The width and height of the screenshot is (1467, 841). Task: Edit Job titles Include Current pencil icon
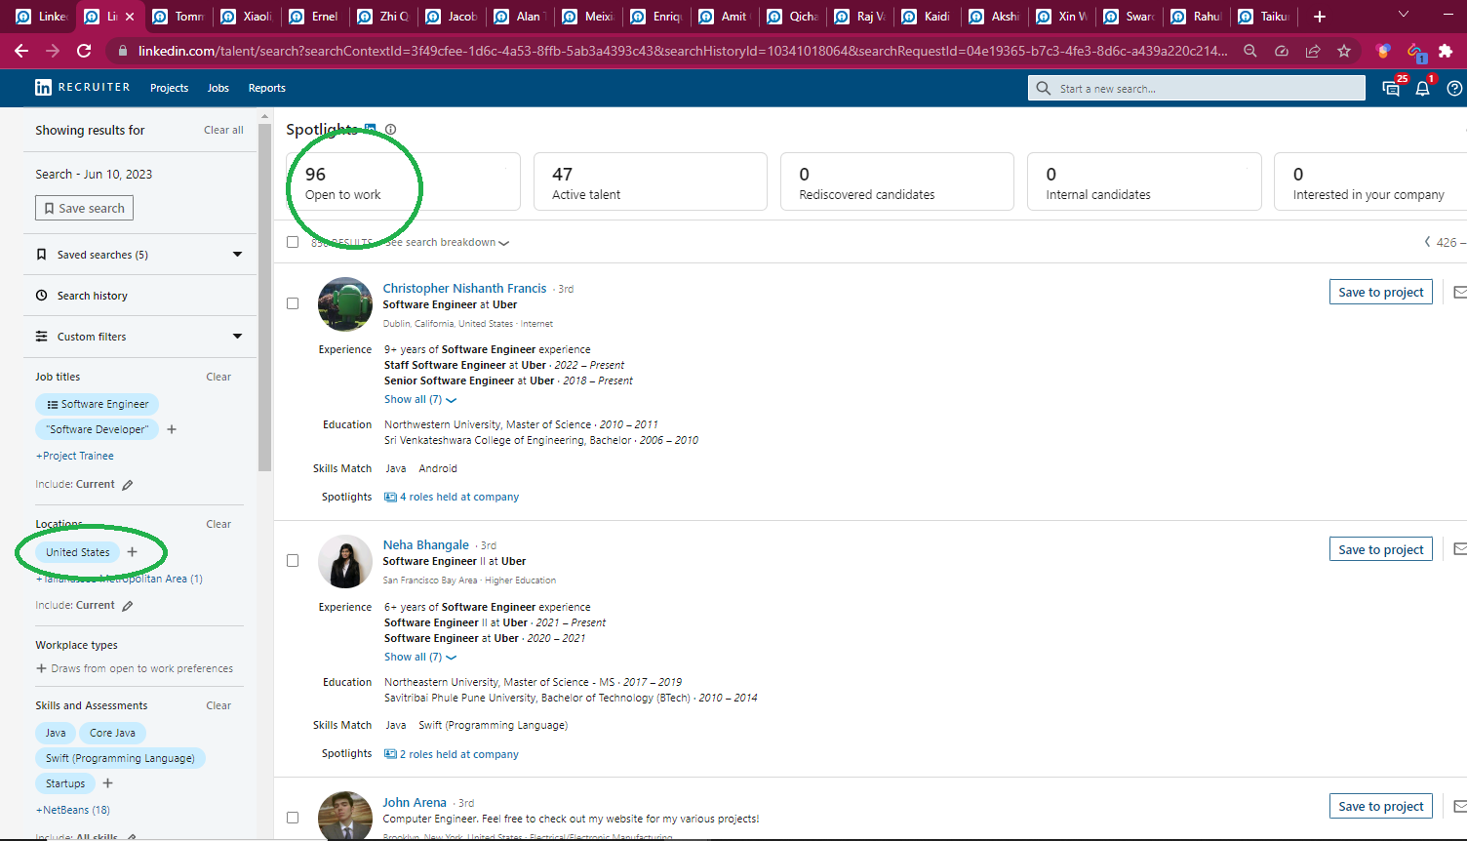coord(128,485)
